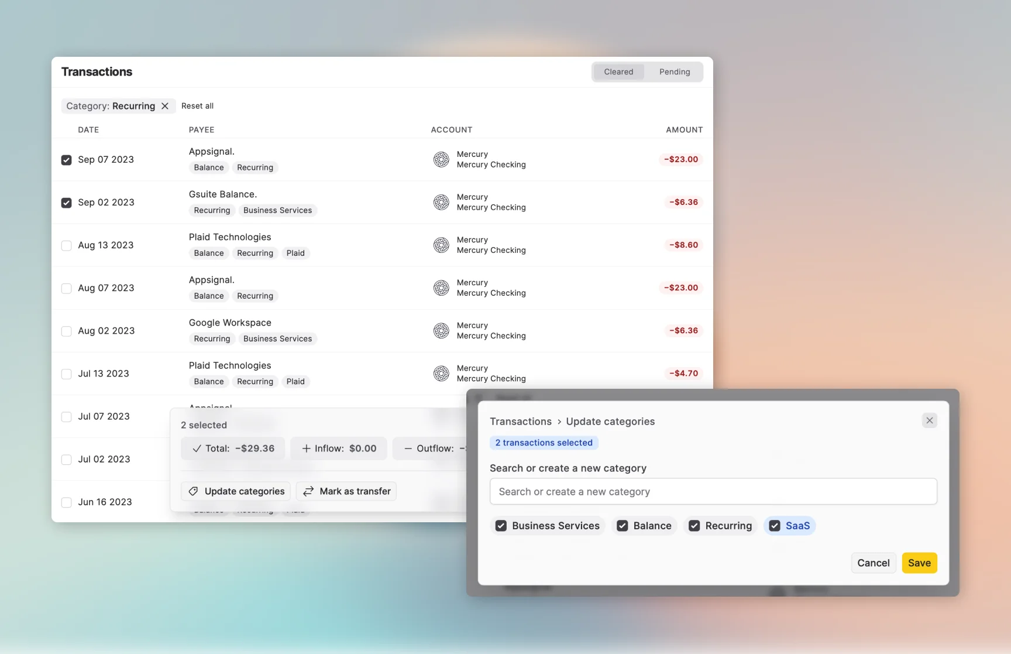Click Mercury logo on Sep 07 2023 row
Screen dimensions: 1011x654
click(x=441, y=159)
